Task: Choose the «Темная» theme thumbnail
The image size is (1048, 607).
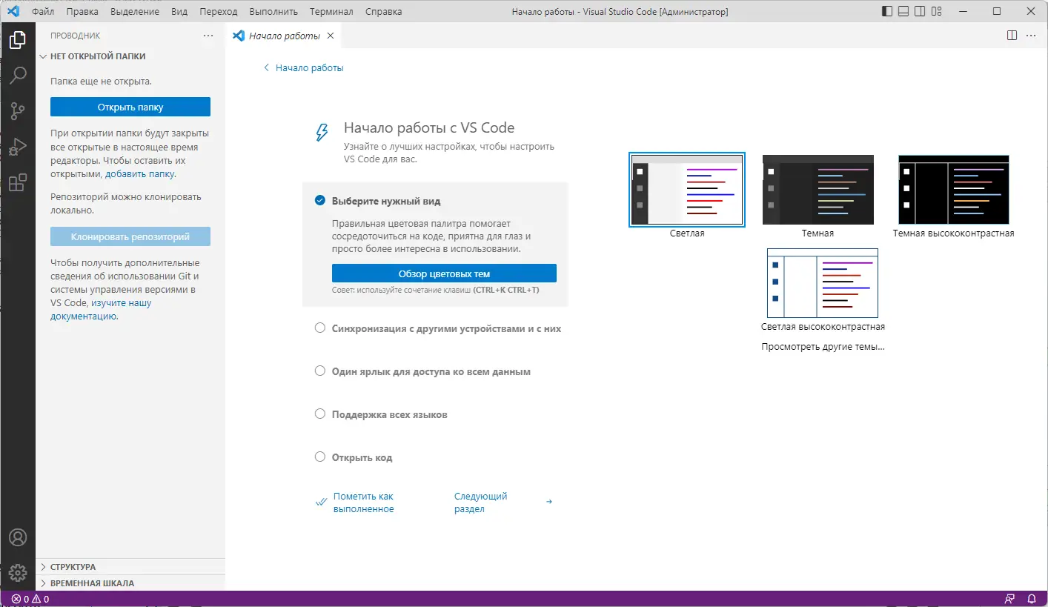Action: pyautogui.click(x=818, y=190)
